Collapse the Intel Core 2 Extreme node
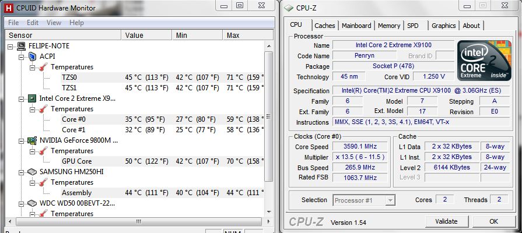This screenshot has height=233, width=522. [x=22, y=99]
